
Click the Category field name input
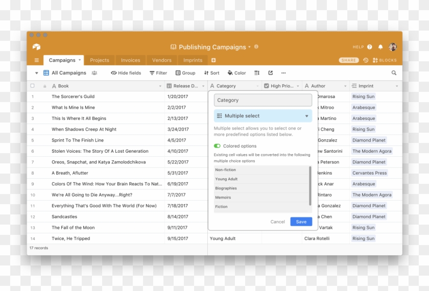coord(263,100)
